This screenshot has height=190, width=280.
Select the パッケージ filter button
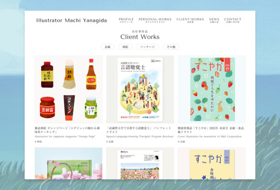[147, 47]
